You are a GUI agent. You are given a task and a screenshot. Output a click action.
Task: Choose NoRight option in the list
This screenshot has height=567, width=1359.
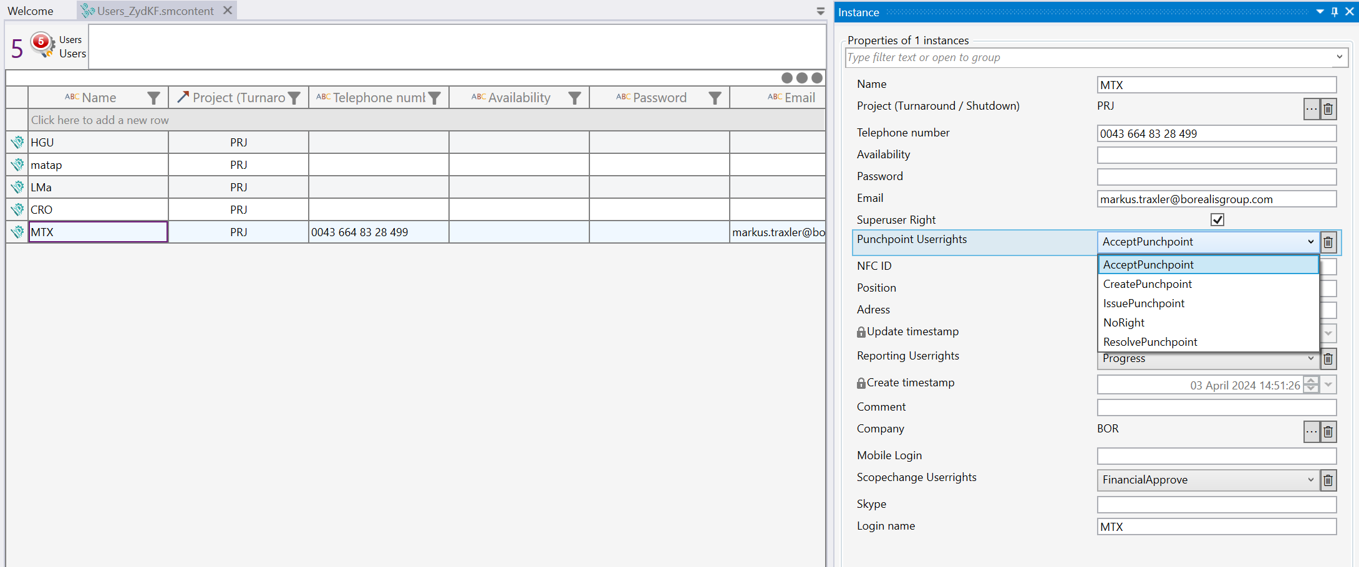tap(1124, 323)
